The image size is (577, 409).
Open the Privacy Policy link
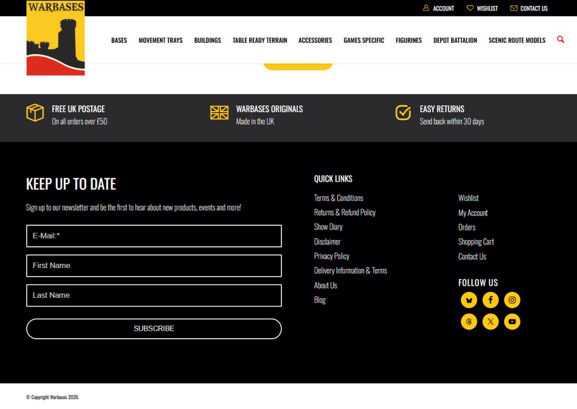pyautogui.click(x=332, y=256)
